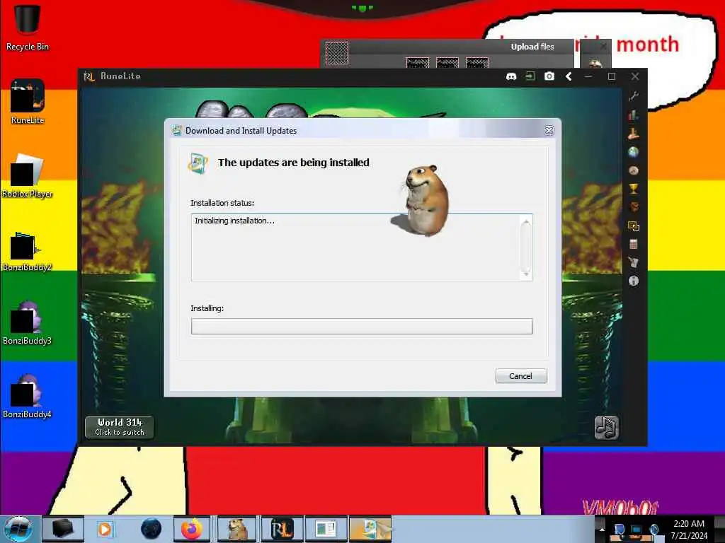The image size is (725, 543).
Task: Open the calculator sidebar panel
Action: pyautogui.click(x=634, y=244)
